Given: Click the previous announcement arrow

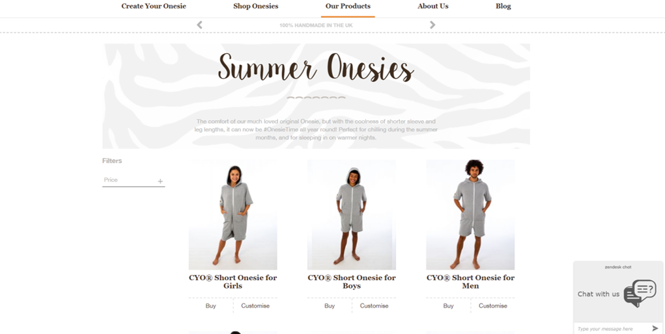Looking at the screenshot, I should pyautogui.click(x=199, y=25).
